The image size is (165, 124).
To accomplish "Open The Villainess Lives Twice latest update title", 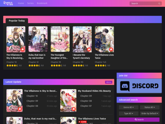I will coord(92,119).
